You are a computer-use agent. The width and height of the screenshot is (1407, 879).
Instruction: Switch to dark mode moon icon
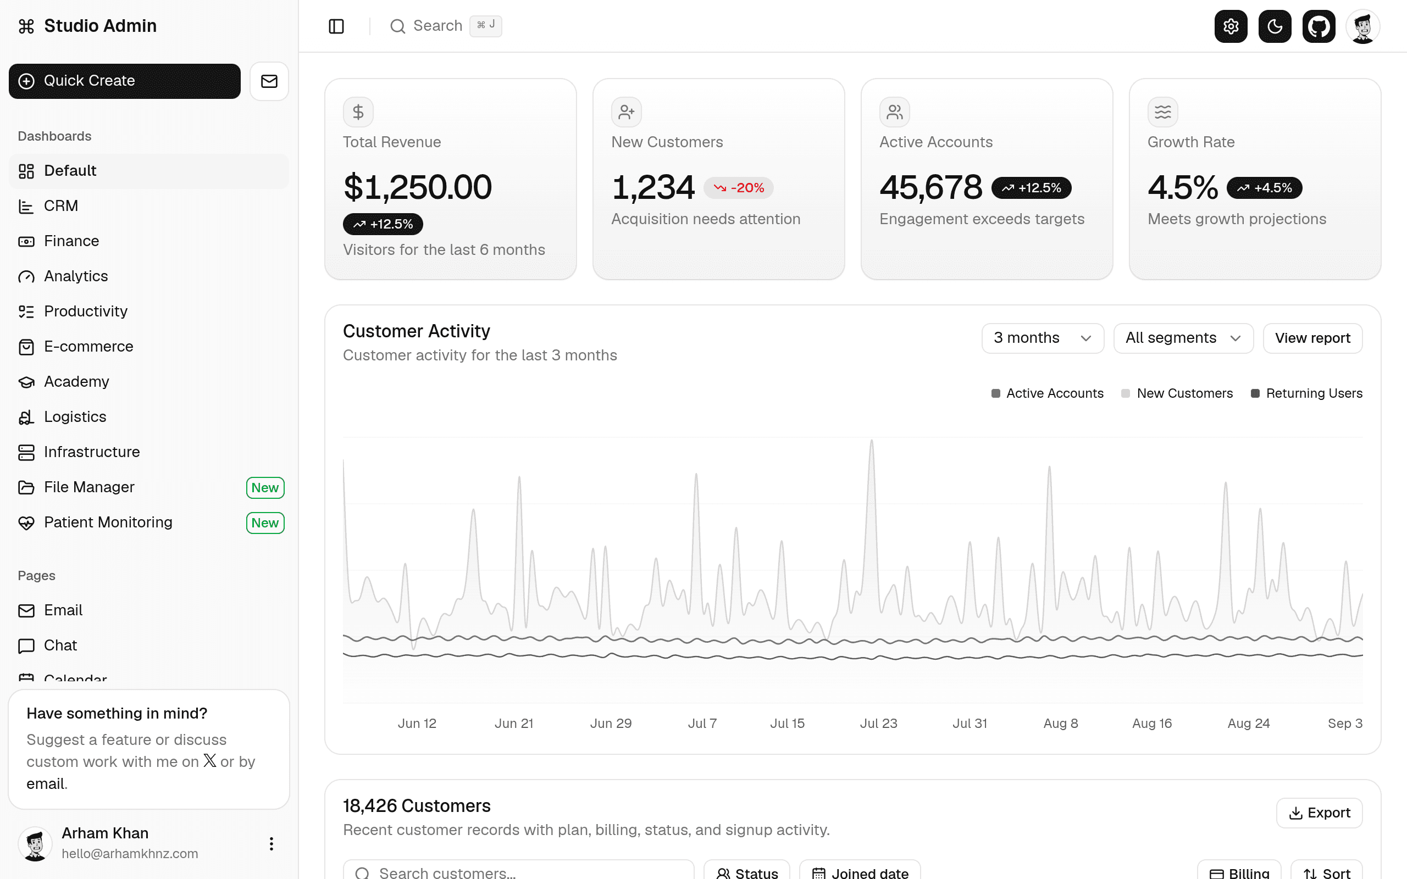click(1275, 26)
